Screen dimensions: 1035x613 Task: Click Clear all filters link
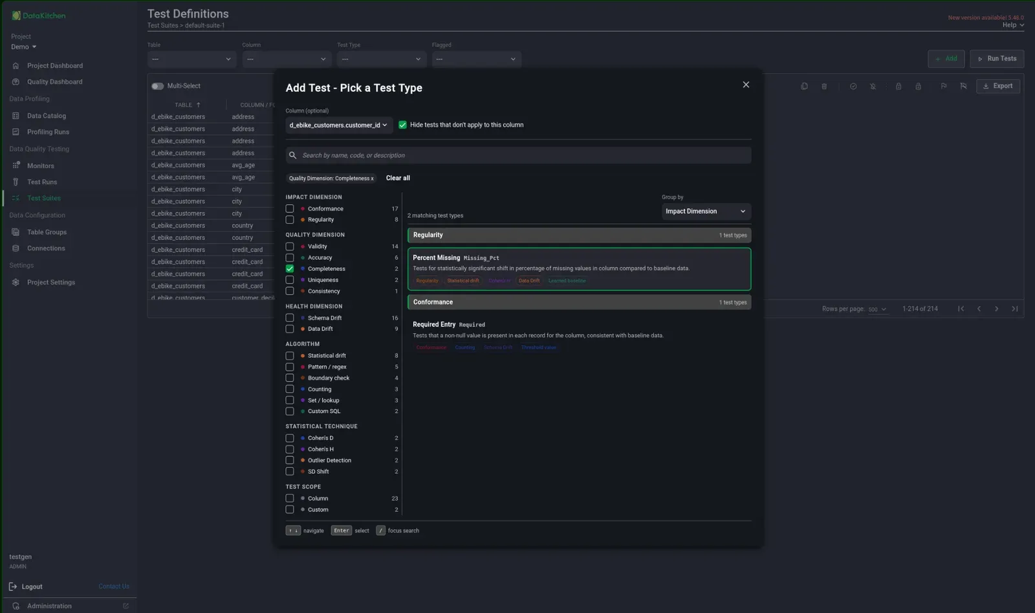[398, 178]
